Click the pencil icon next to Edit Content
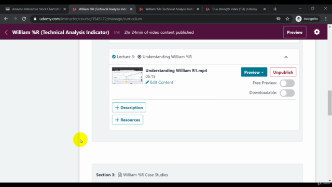 (147, 82)
